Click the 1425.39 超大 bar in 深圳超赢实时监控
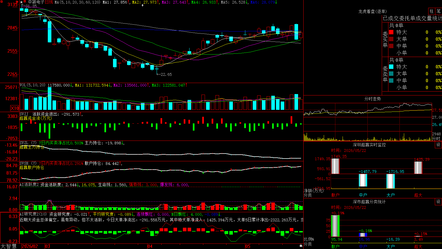Image resolution: width=442 pixels, height=249 pixels. [418, 168]
